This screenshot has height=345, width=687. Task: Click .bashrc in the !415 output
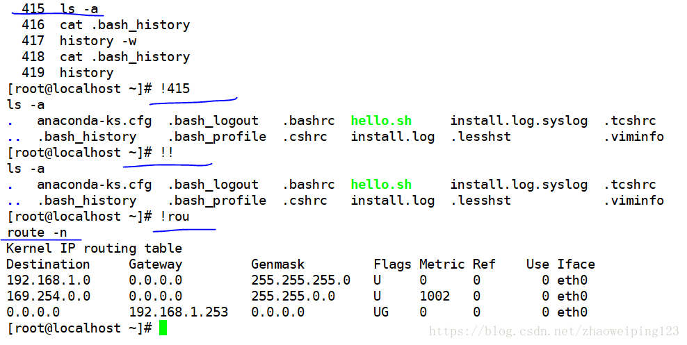pyautogui.click(x=309, y=121)
